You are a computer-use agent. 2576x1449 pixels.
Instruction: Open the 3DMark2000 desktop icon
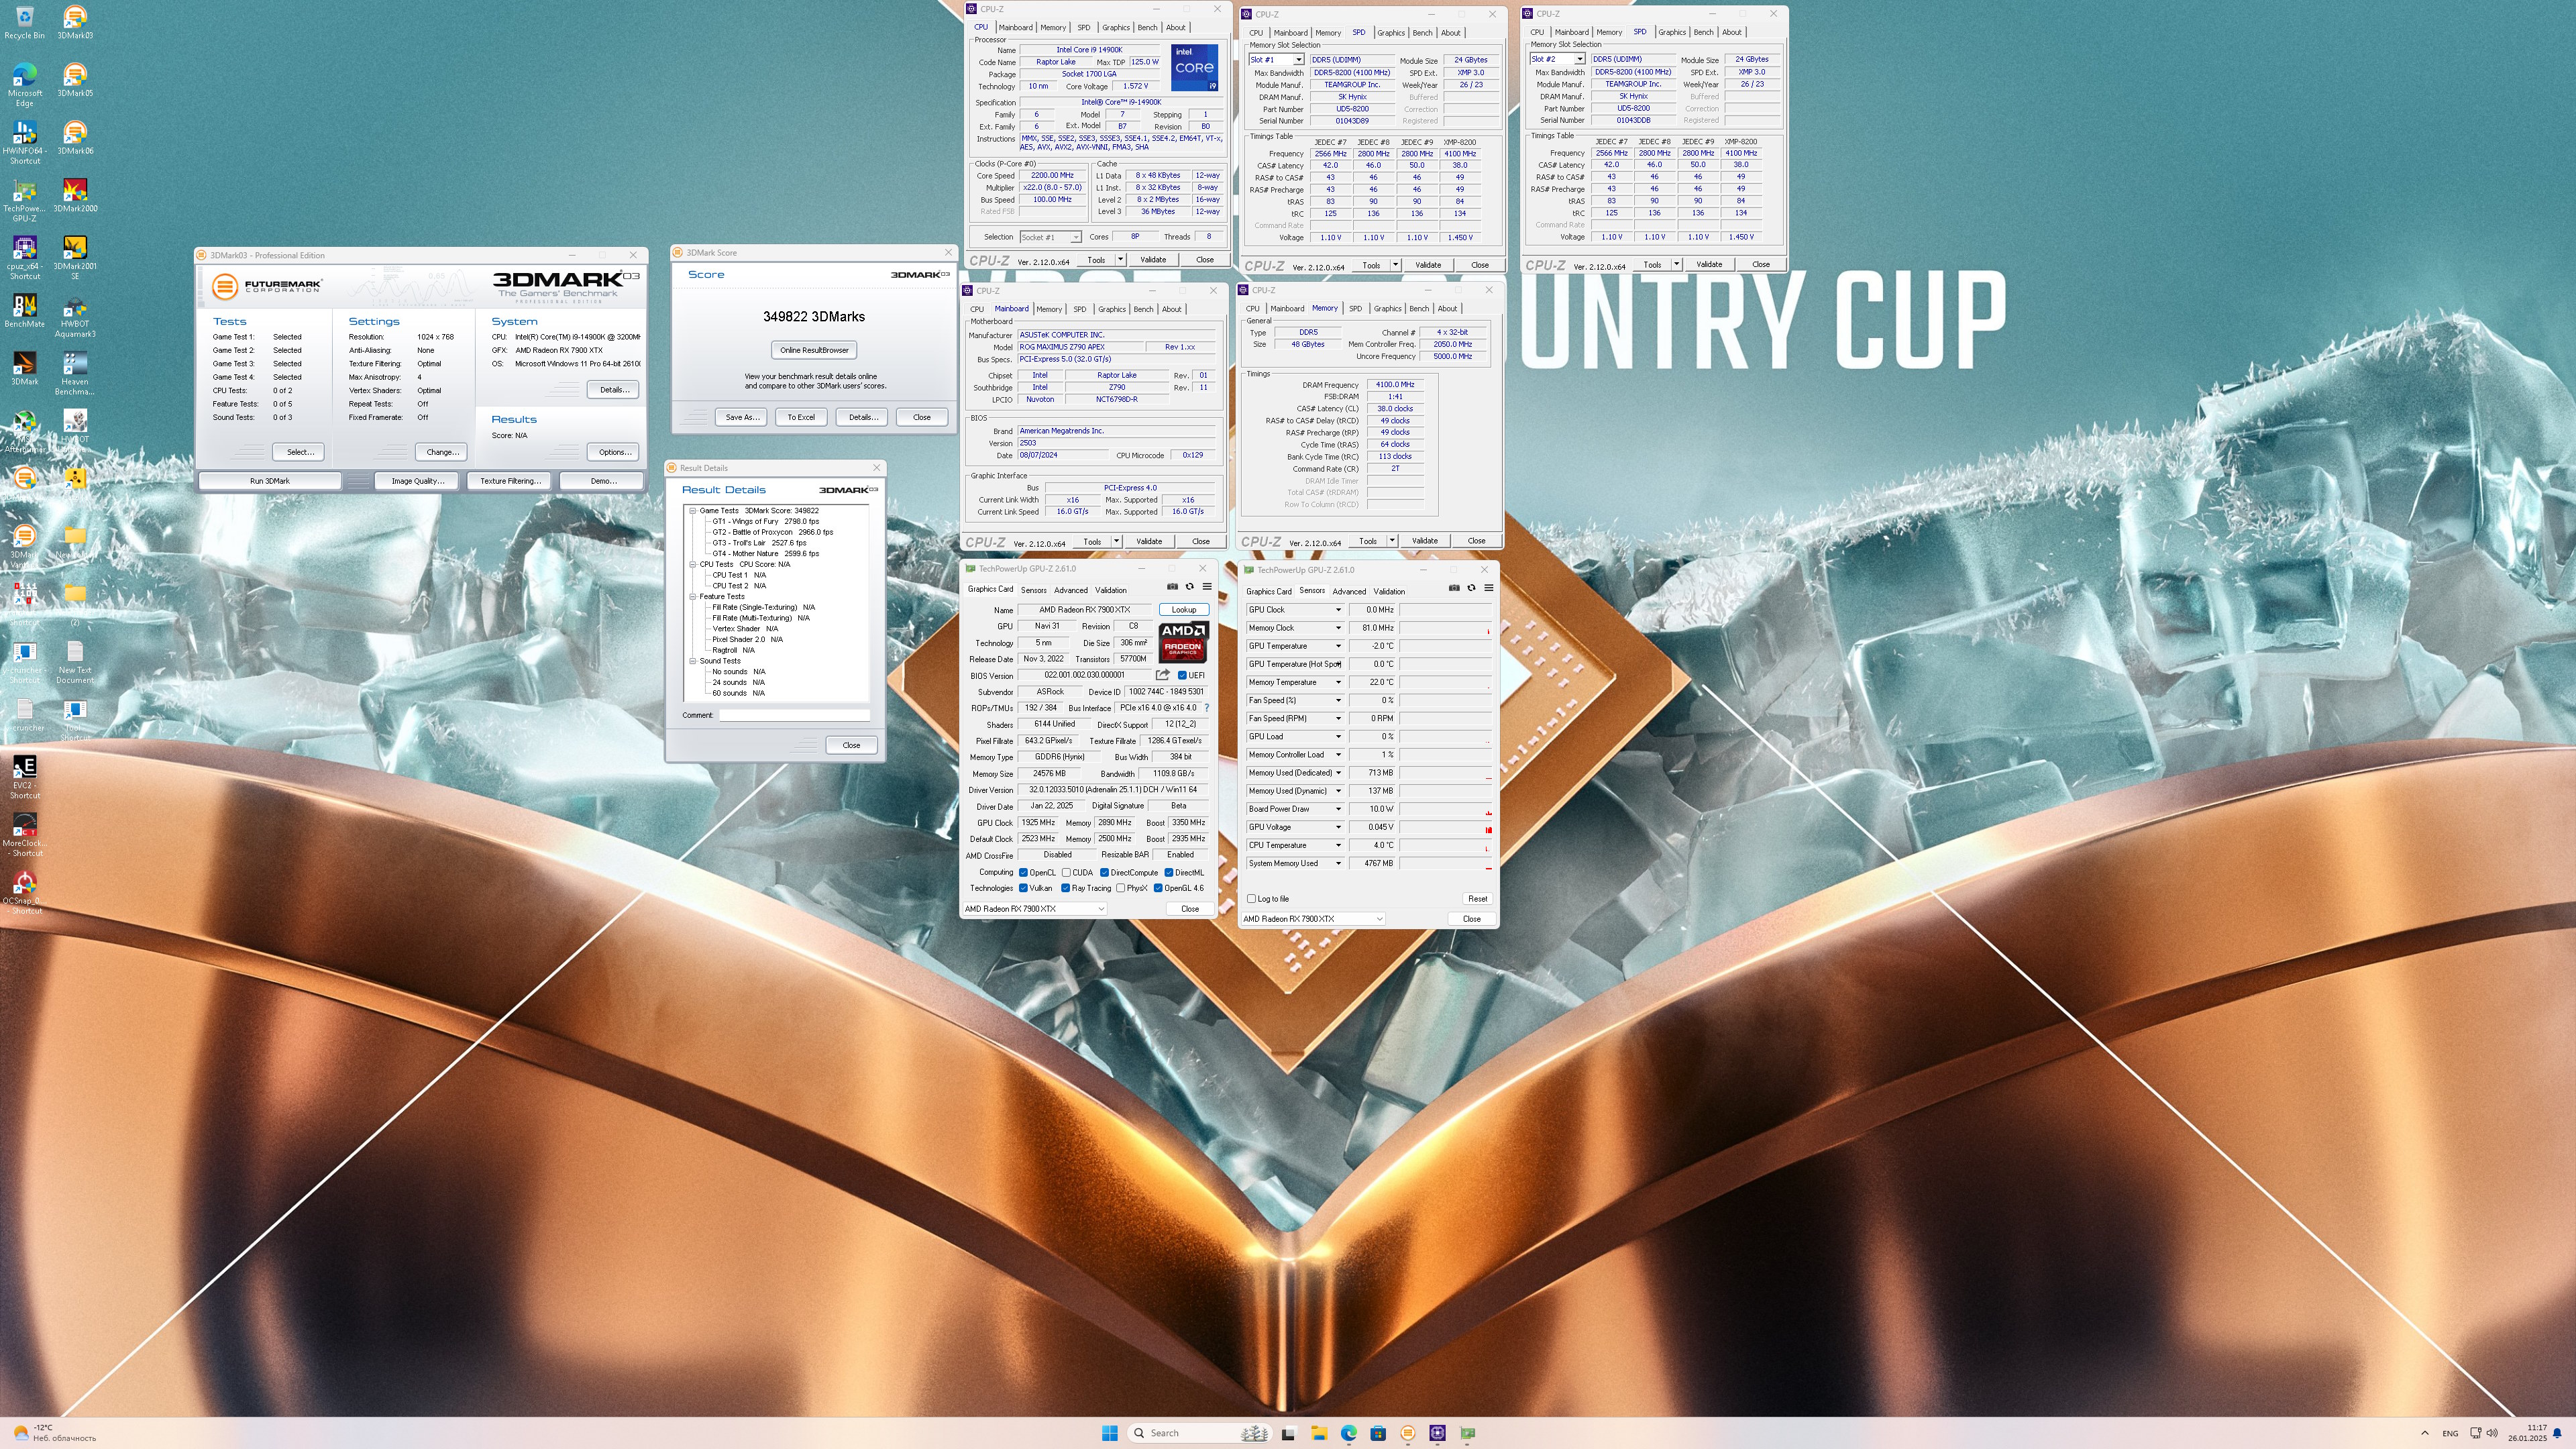[x=75, y=195]
